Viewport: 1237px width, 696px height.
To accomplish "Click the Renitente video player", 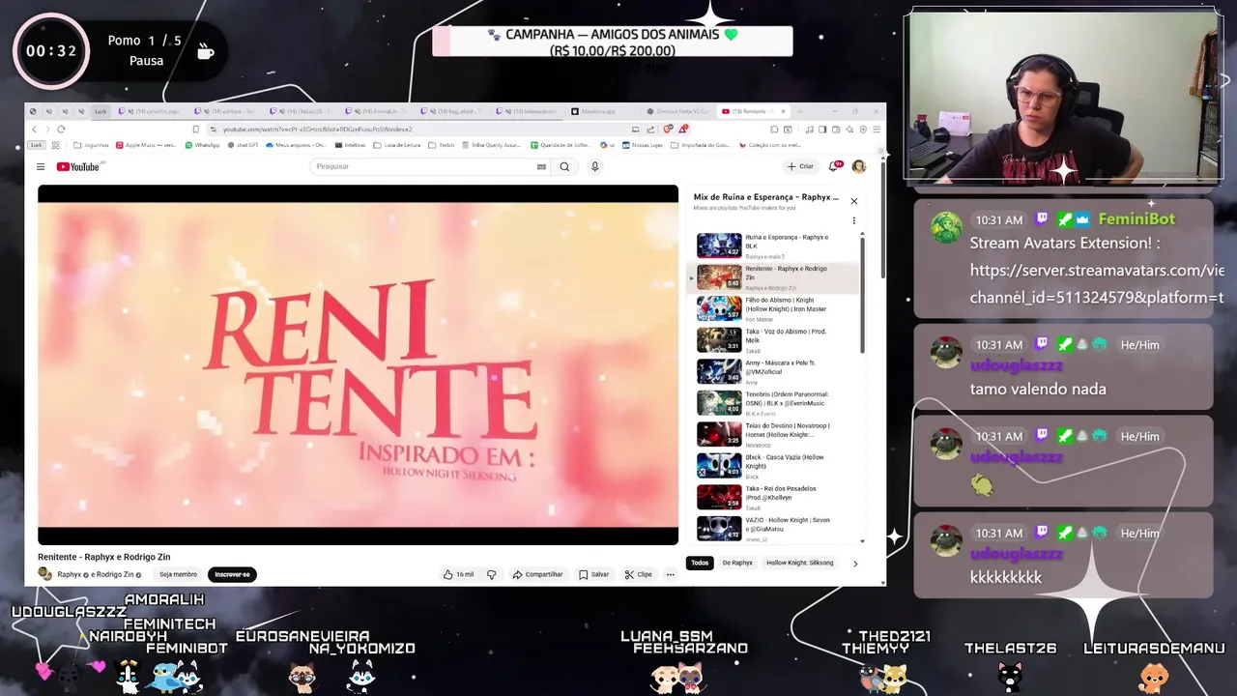I will (358, 365).
